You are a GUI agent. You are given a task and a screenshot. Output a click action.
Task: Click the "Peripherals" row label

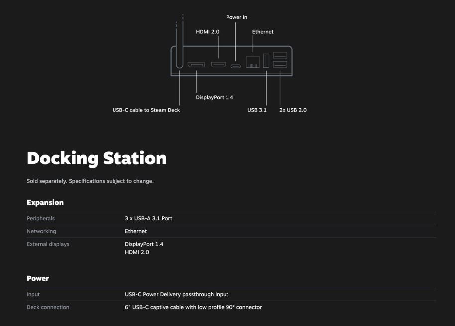pos(41,218)
